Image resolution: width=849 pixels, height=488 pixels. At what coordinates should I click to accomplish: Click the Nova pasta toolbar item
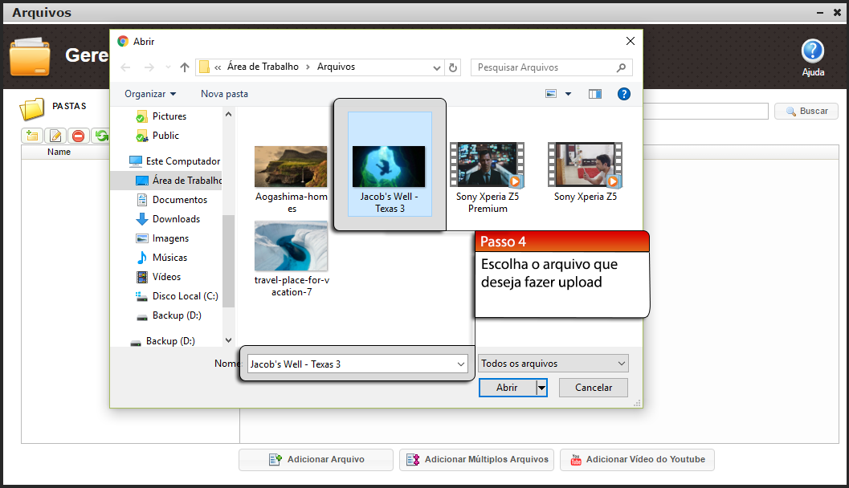[x=224, y=94]
